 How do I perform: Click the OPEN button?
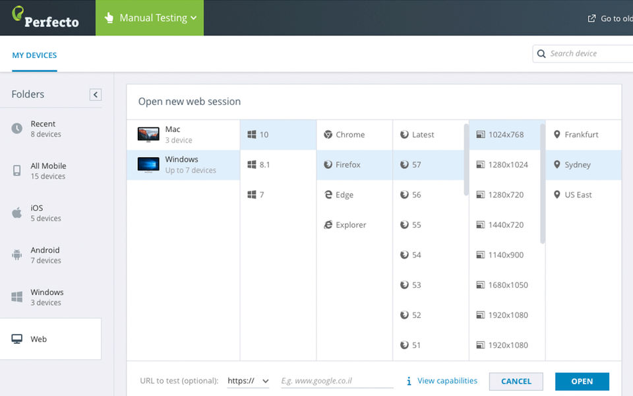pos(582,381)
